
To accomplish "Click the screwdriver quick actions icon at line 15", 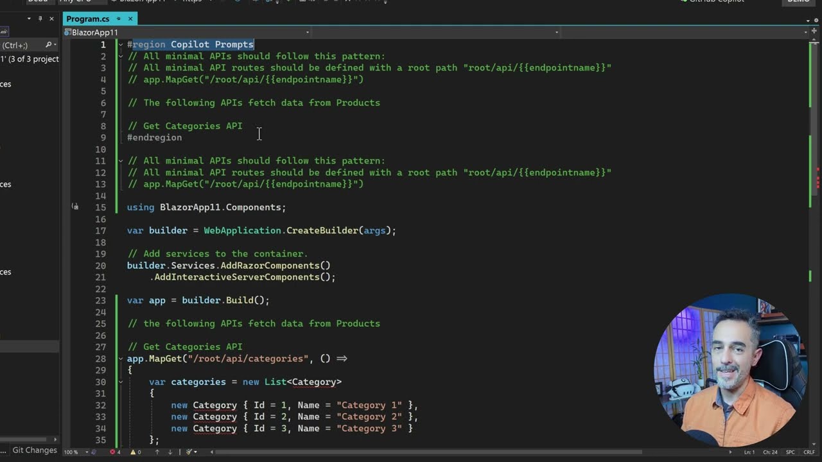I will 75,207.
